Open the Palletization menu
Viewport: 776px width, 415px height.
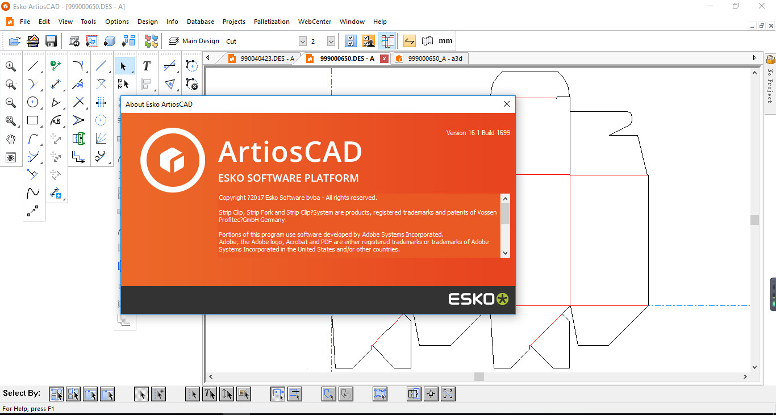[x=272, y=22]
